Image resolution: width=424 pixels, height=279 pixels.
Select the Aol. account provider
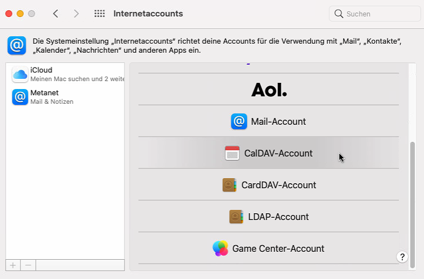pyautogui.click(x=269, y=90)
